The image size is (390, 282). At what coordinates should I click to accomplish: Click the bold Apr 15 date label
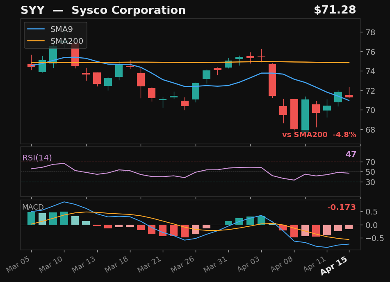coord(333,266)
